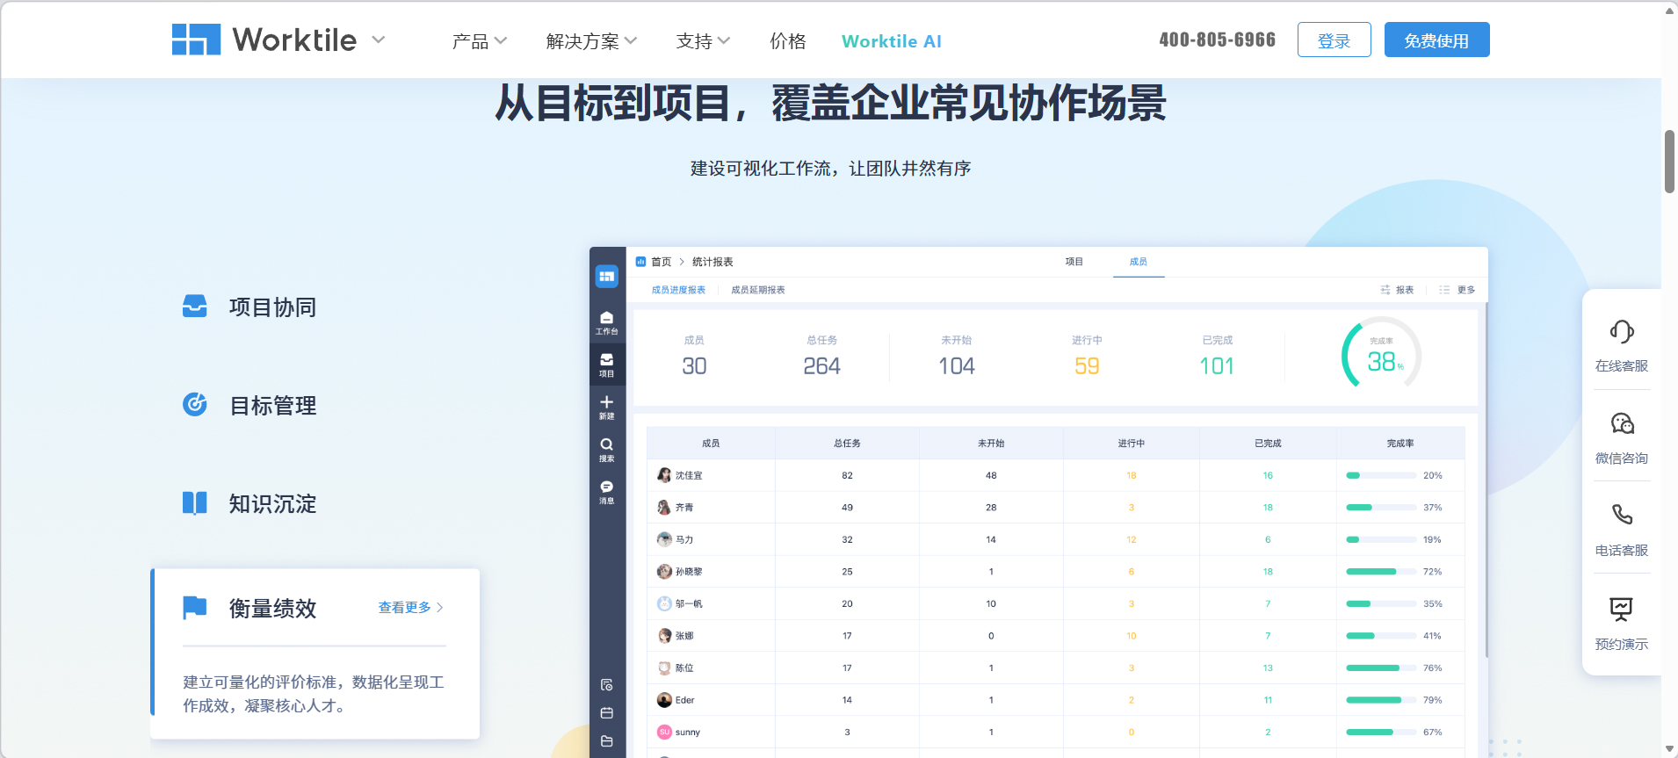Expand the 支持 menu

(703, 41)
